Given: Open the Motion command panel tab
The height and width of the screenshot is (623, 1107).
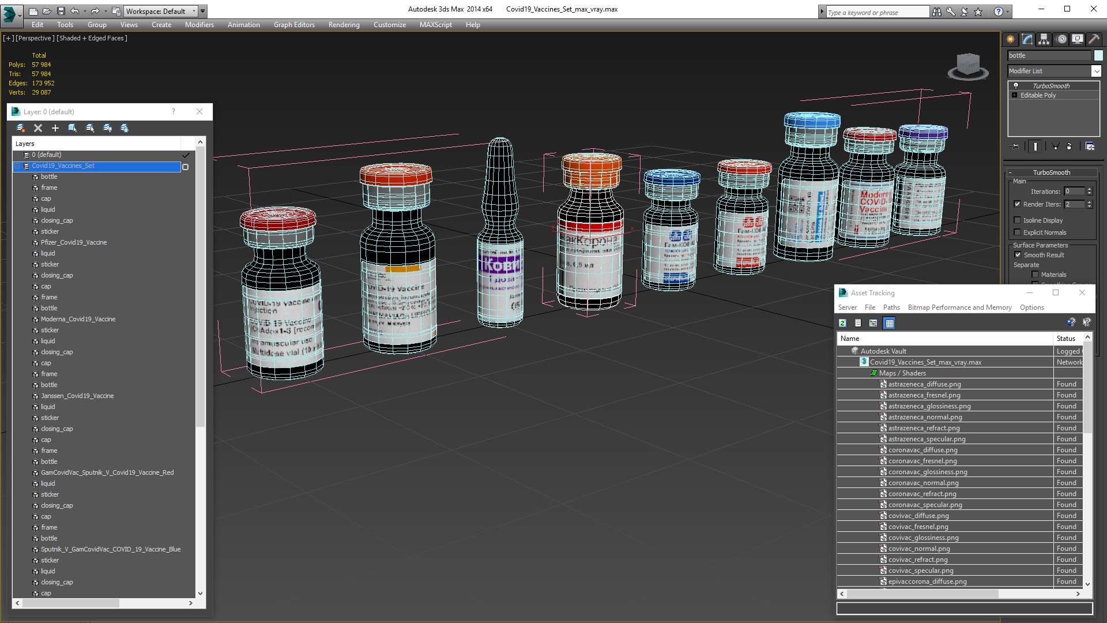Looking at the screenshot, I should pyautogui.click(x=1061, y=39).
